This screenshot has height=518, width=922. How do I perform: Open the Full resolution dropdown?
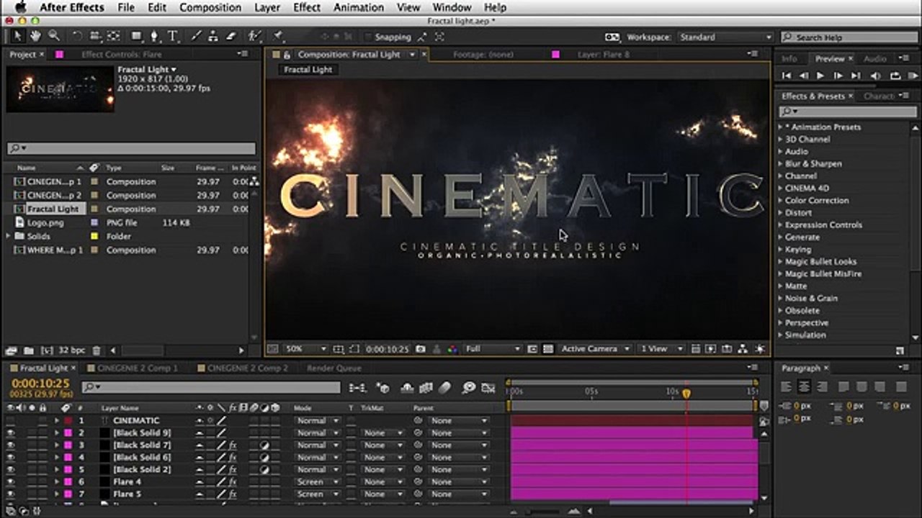(x=493, y=349)
